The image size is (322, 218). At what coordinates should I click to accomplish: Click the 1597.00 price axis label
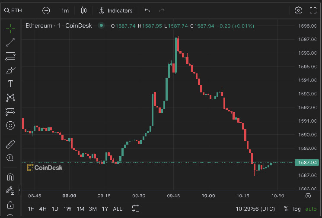click(307, 39)
